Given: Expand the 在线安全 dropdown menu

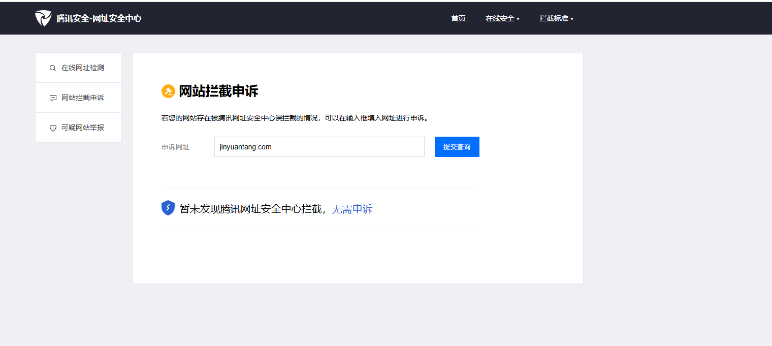Looking at the screenshot, I should pyautogui.click(x=502, y=18).
